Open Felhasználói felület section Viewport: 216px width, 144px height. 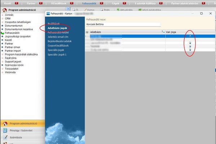(x=58, y=32)
